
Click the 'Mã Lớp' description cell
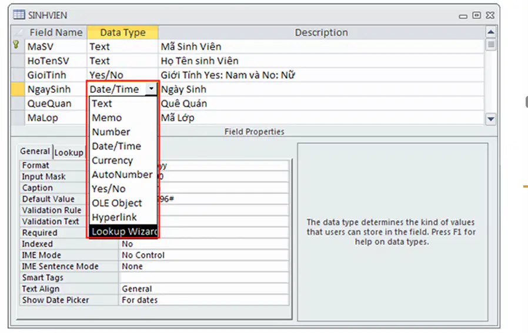[x=321, y=117]
